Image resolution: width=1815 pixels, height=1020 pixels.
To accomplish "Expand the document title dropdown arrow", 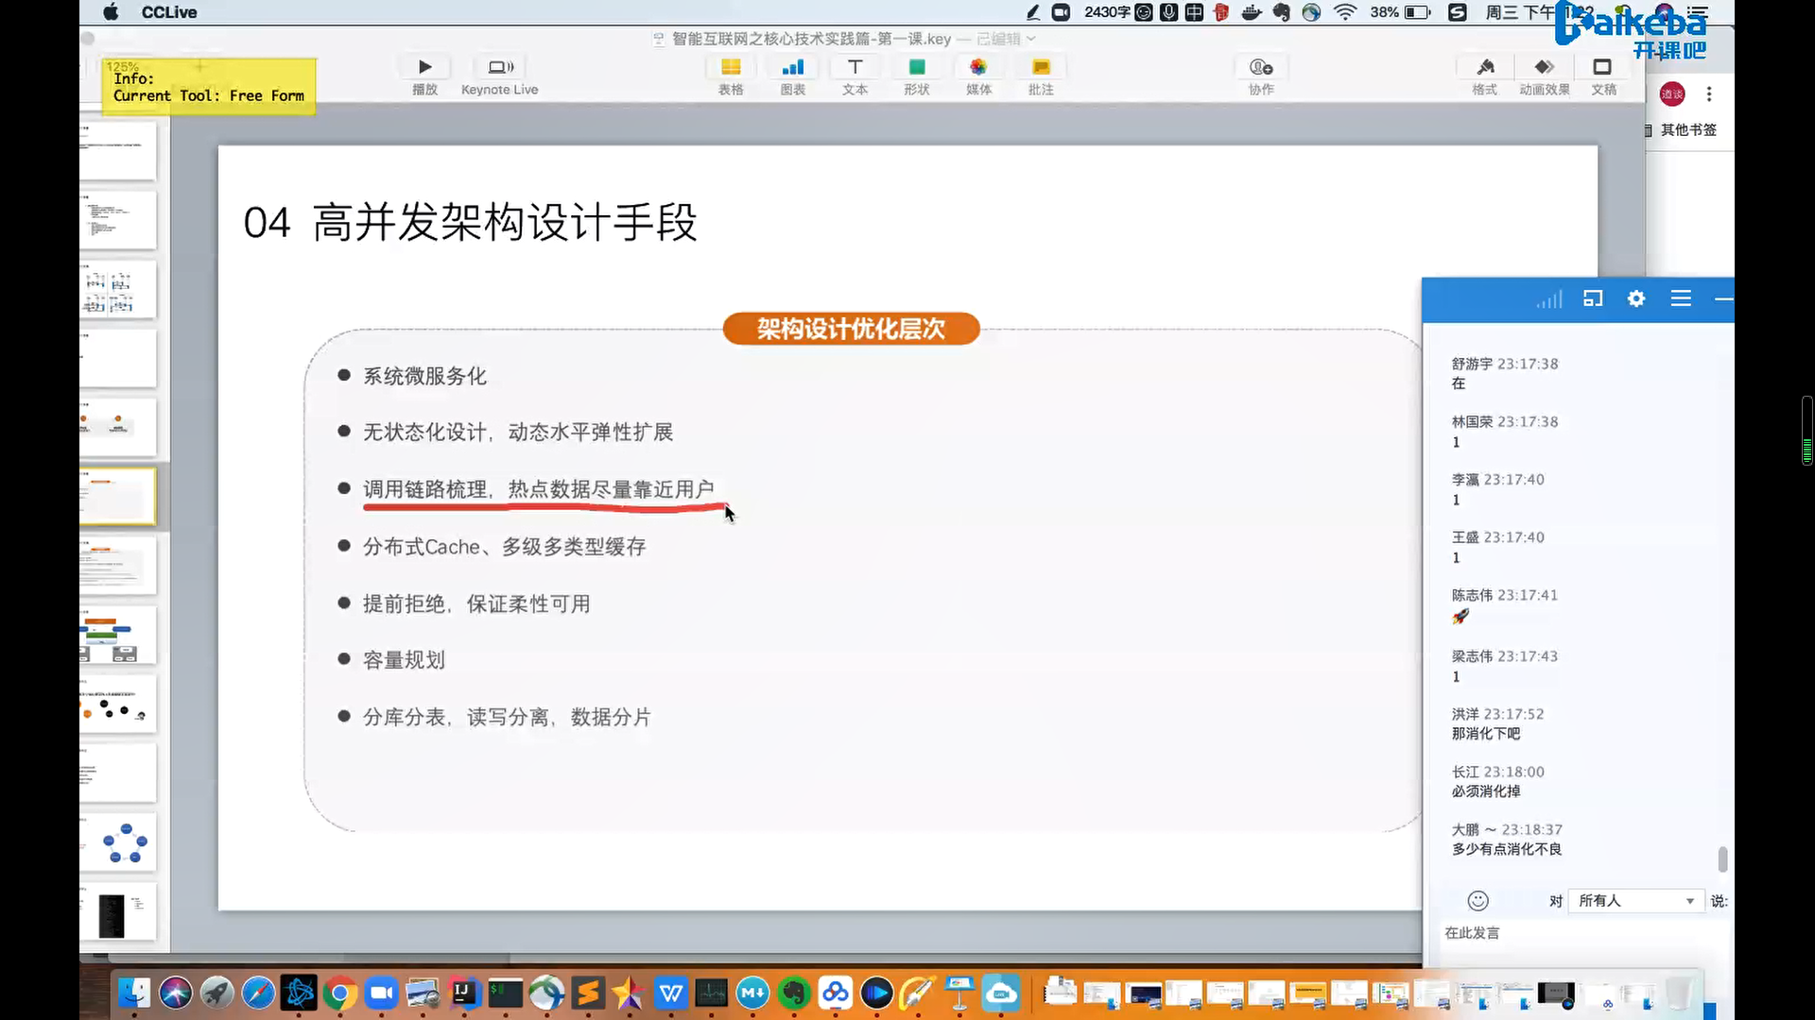I will coord(1031,39).
